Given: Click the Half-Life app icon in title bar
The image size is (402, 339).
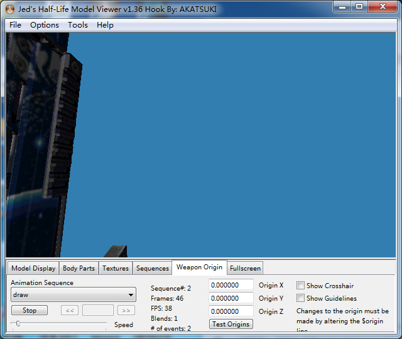Looking at the screenshot, I should tap(10, 10).
